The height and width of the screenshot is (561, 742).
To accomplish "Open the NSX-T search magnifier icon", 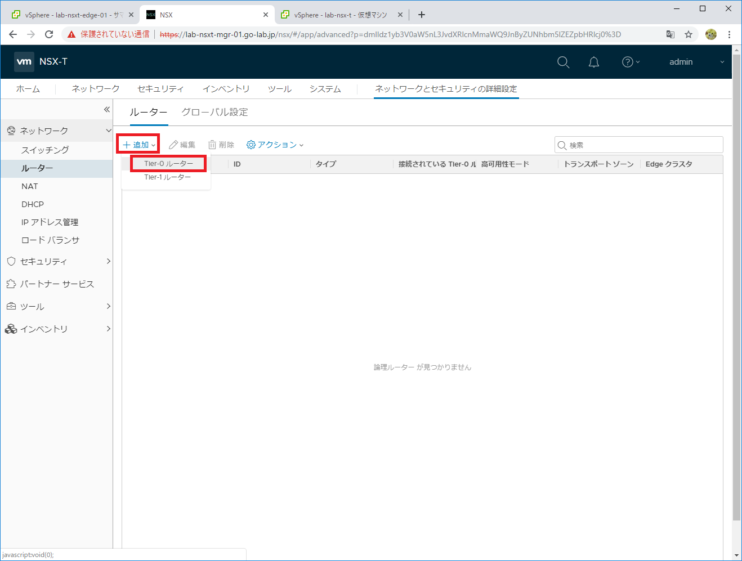I will 563,62.
